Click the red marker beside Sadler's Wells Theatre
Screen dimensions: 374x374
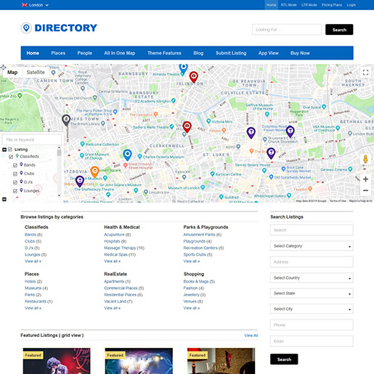click(187, 127)
